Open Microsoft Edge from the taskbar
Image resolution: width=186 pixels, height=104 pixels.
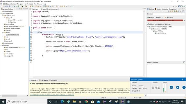click(62, 101)
